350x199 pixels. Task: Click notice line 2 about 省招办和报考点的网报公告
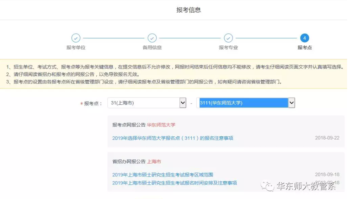coord(73,74)
